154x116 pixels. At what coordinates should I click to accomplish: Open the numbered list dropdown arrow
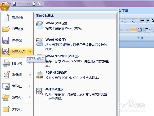[x=128, y=21]
